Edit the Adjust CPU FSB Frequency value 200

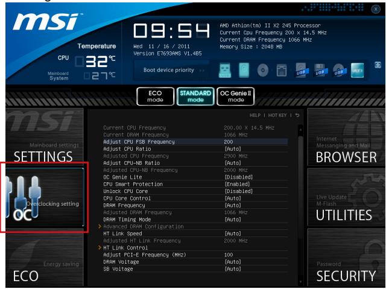pyautogui.click(x=229, y=142)
